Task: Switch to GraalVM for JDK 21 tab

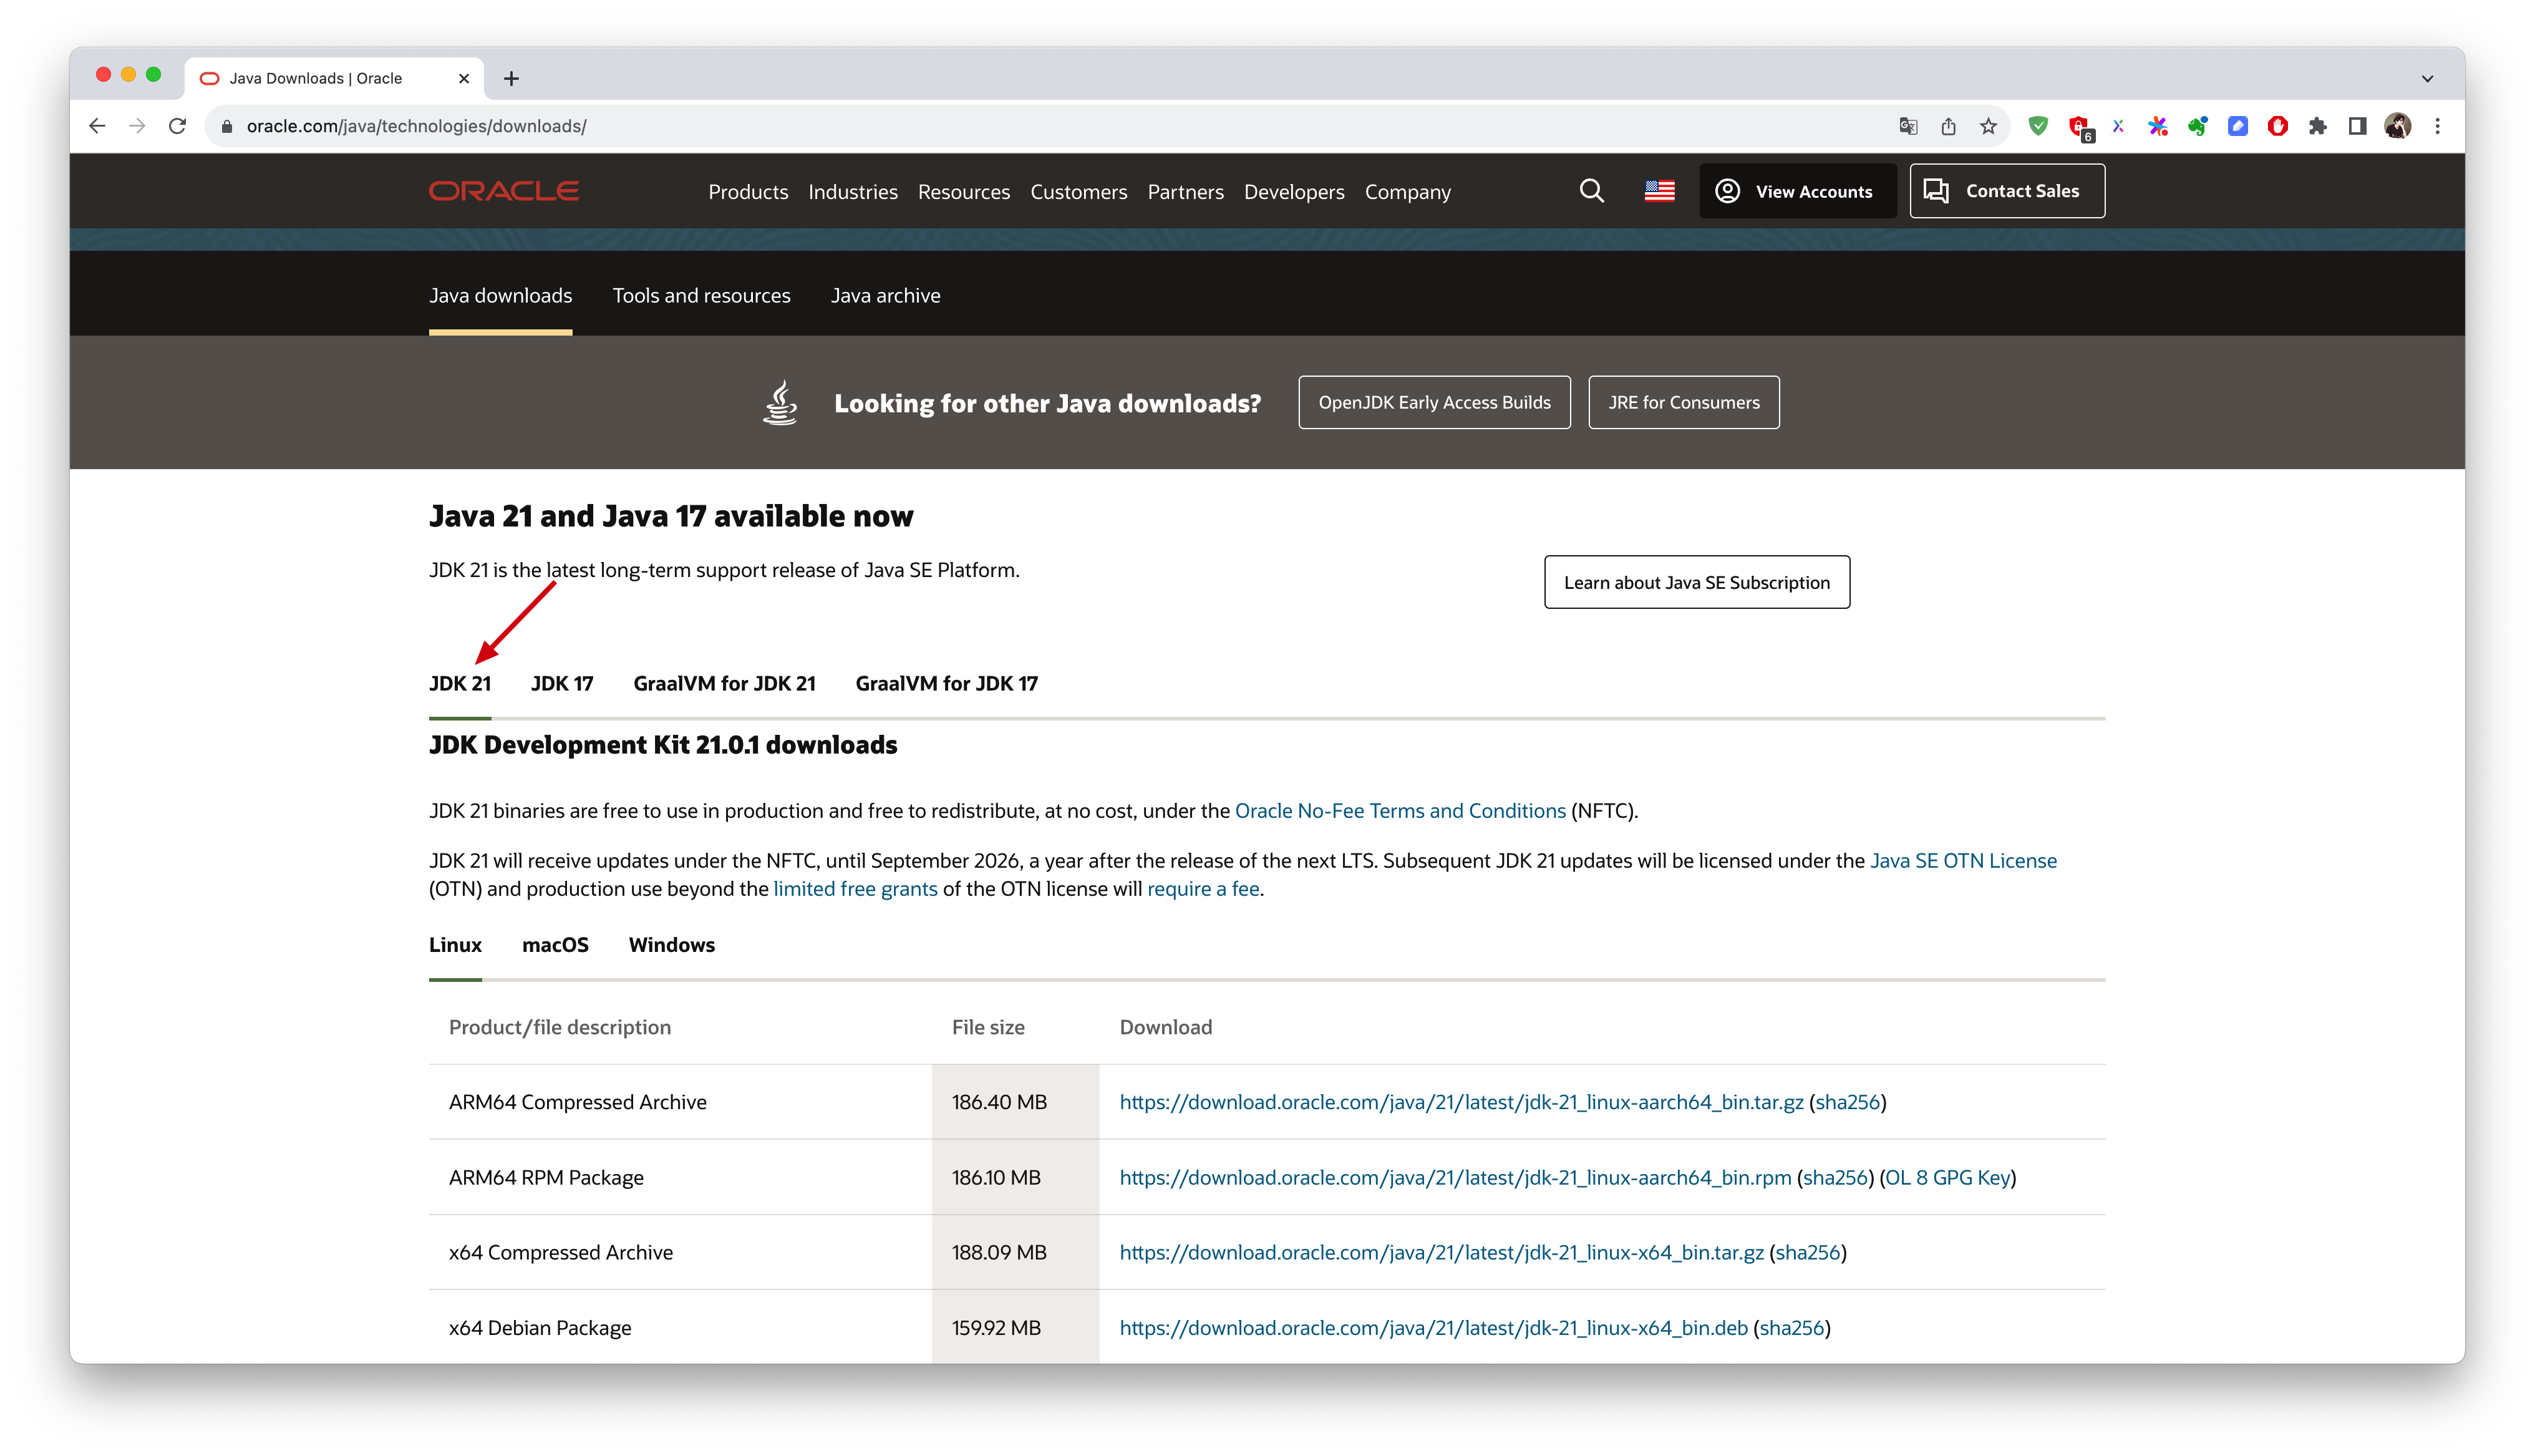Action: (725, 683)
